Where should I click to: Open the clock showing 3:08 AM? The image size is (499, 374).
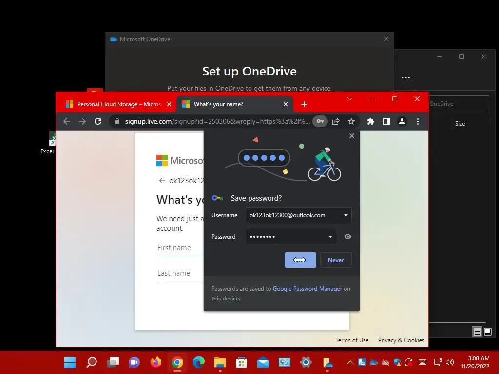coord(475,362)
